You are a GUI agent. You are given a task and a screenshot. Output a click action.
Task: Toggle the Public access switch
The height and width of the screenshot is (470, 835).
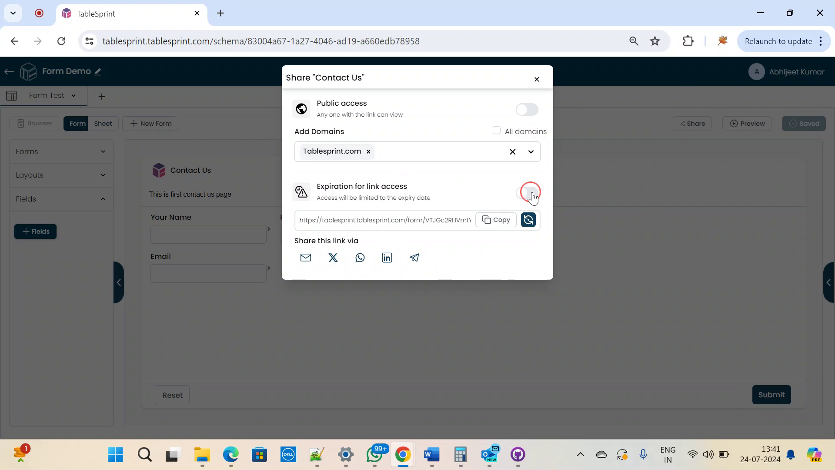pos(528,109)
